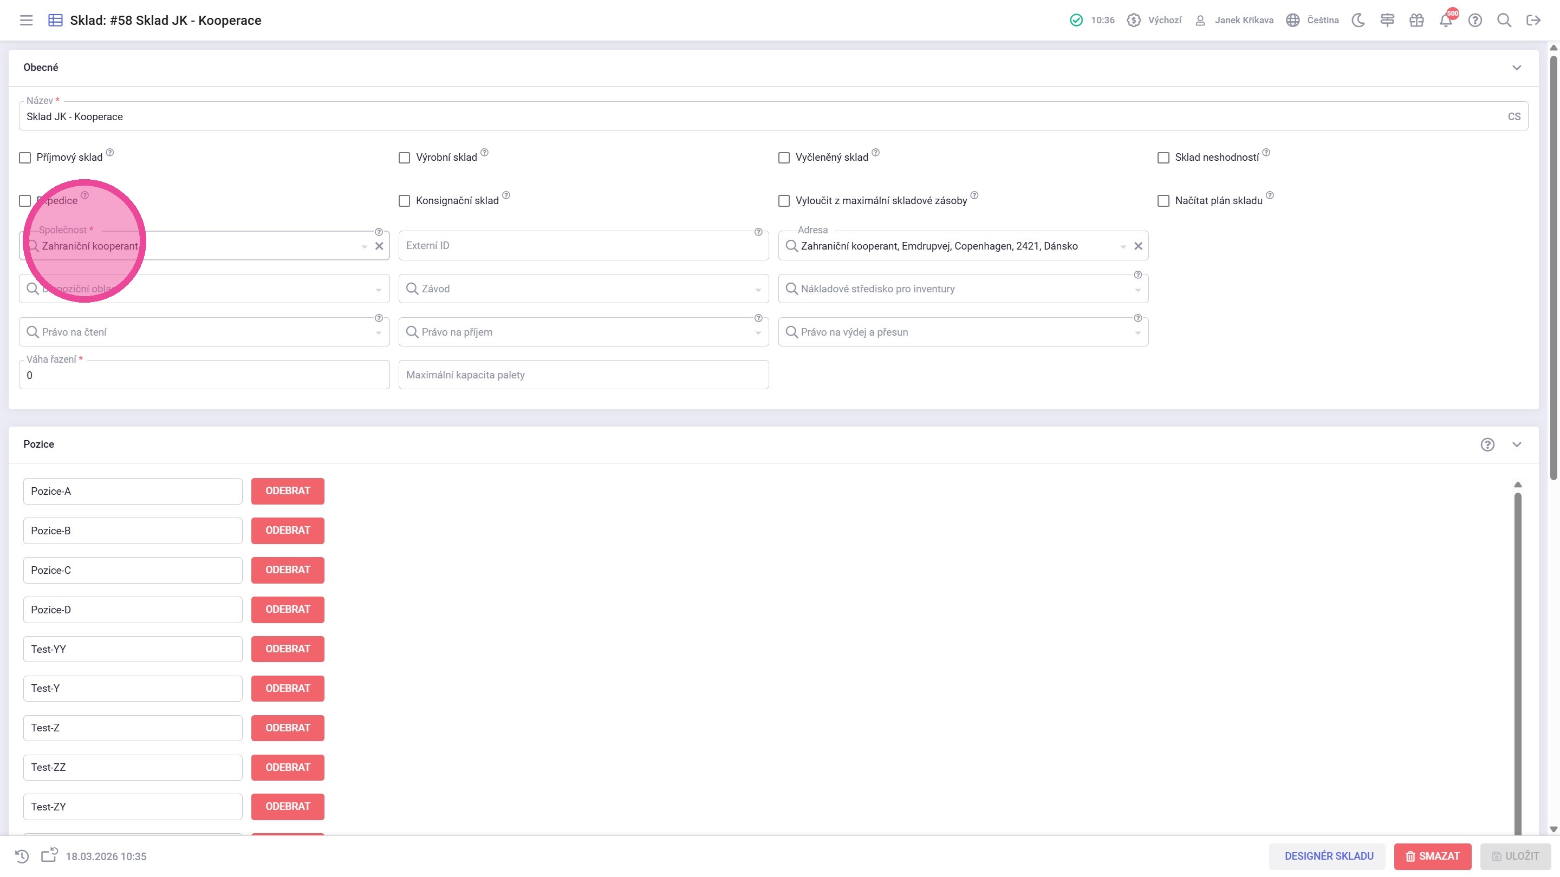Image resolution: width=1560 pixels, height=877 pixels.
Task: Open the DESIGNÉR SKLADU button
Action: click(1328, 856)
